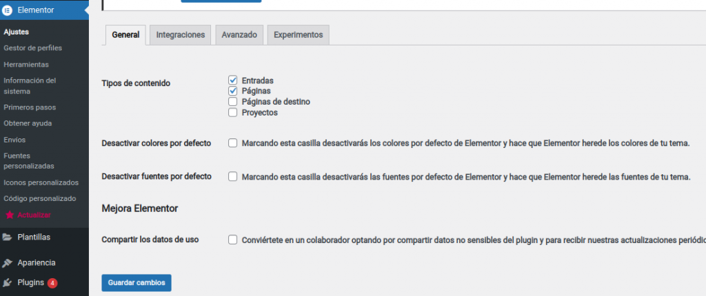
Task: Tick the Desactivar fuentes por defecto checkbox
Action: click(233, 176)
